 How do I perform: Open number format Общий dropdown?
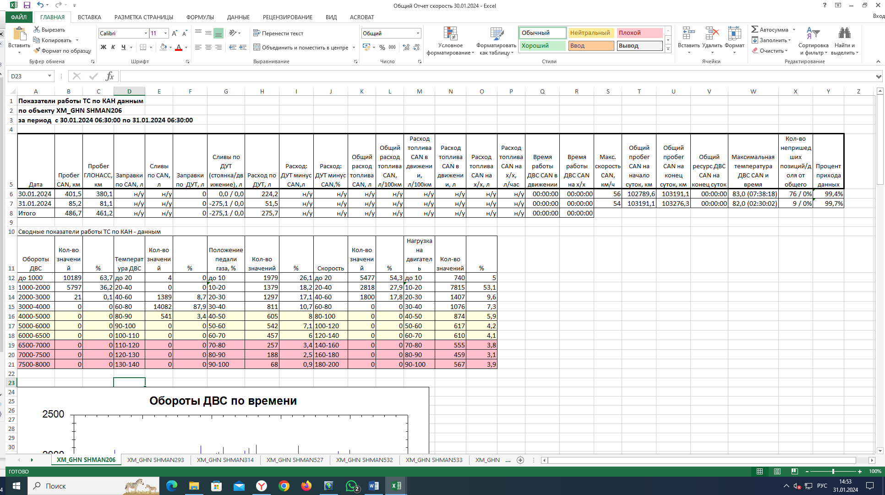pos(418,33)
